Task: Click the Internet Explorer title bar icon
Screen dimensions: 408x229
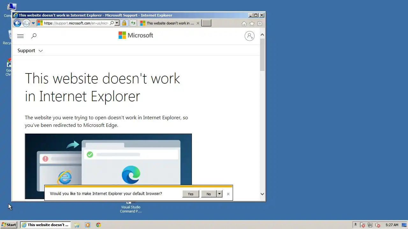Action: point(16,15)
